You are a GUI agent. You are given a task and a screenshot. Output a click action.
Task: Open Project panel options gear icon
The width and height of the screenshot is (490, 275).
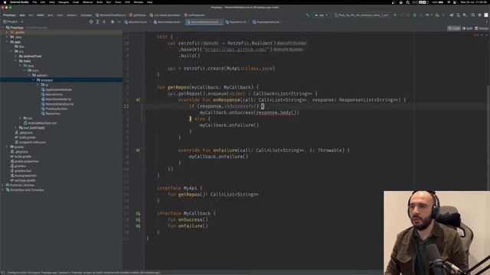tap(113, 22)
